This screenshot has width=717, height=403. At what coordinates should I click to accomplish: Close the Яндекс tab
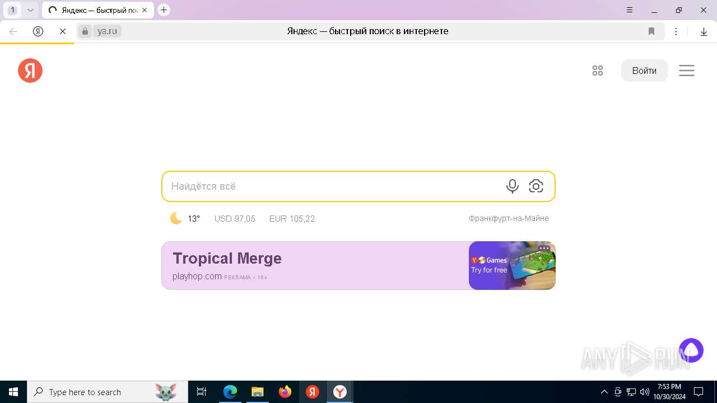[x=145, y=10]
